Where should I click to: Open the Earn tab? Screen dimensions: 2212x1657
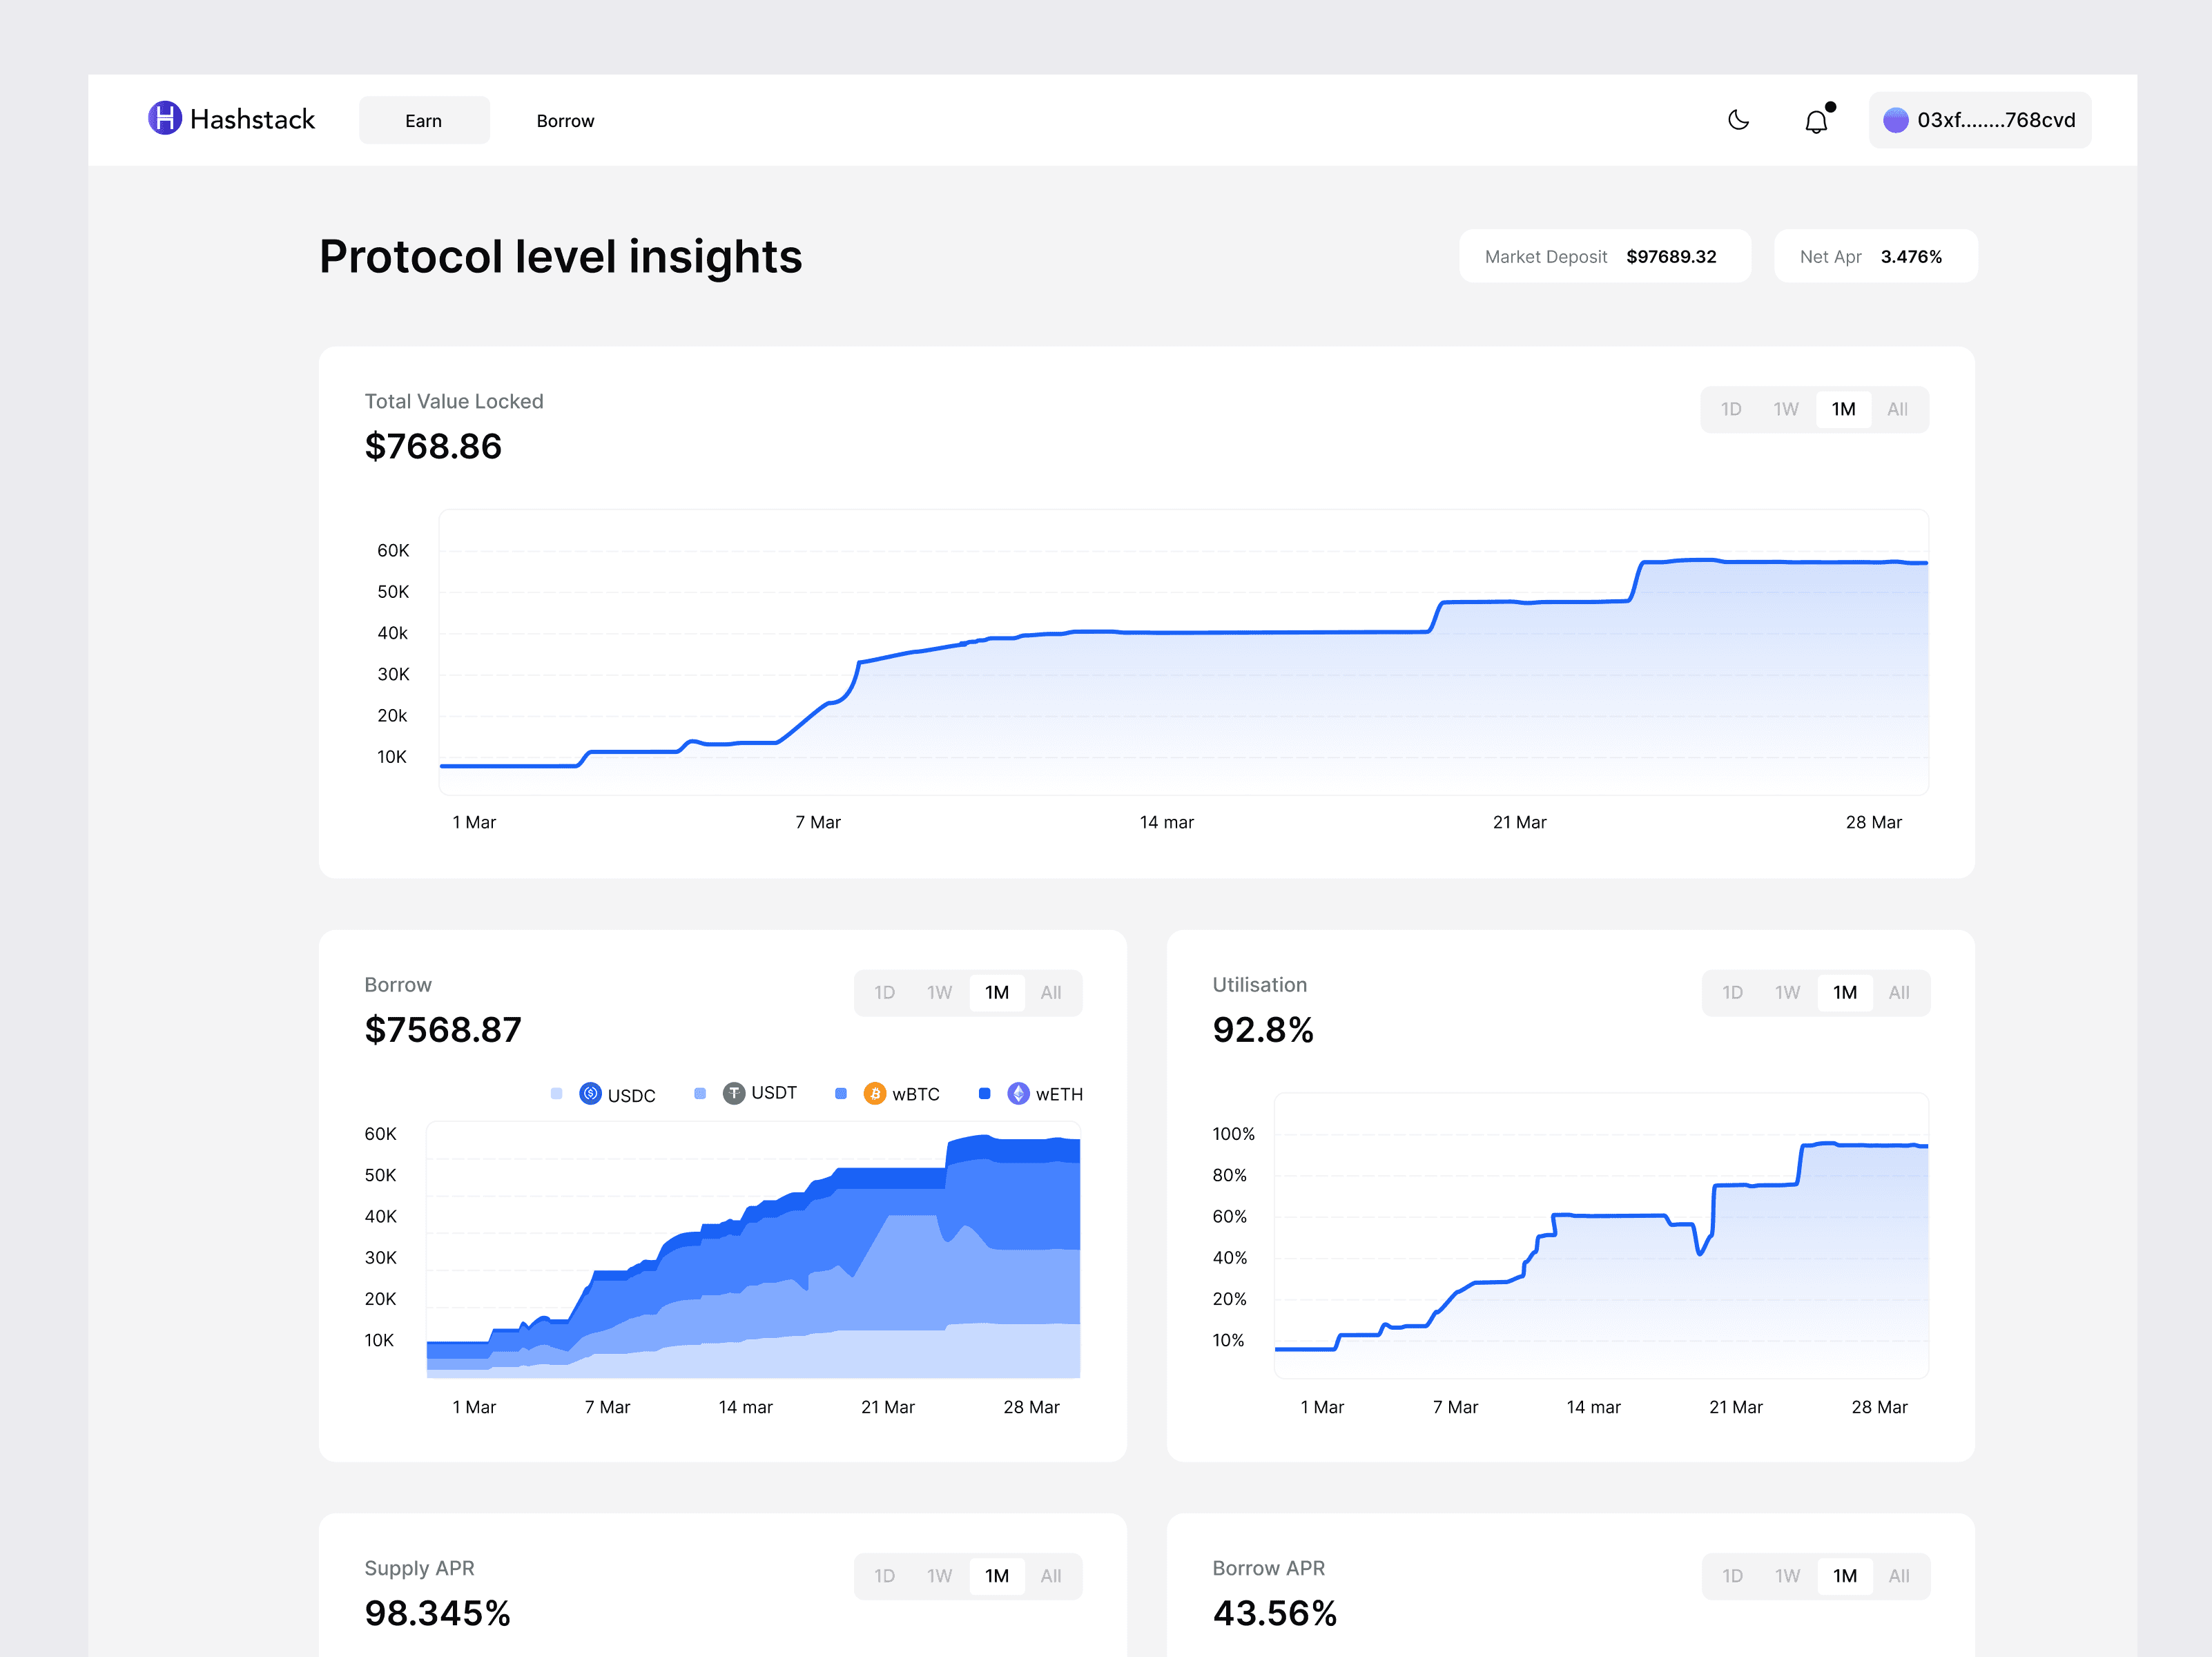pos(424,120)
